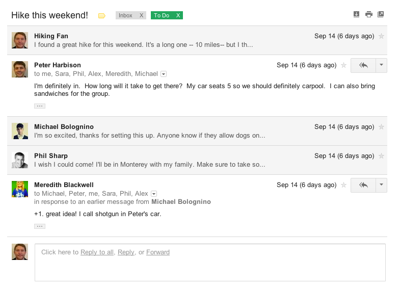Open conversation in new window icon
400x288 pixels.
point(381,14)
